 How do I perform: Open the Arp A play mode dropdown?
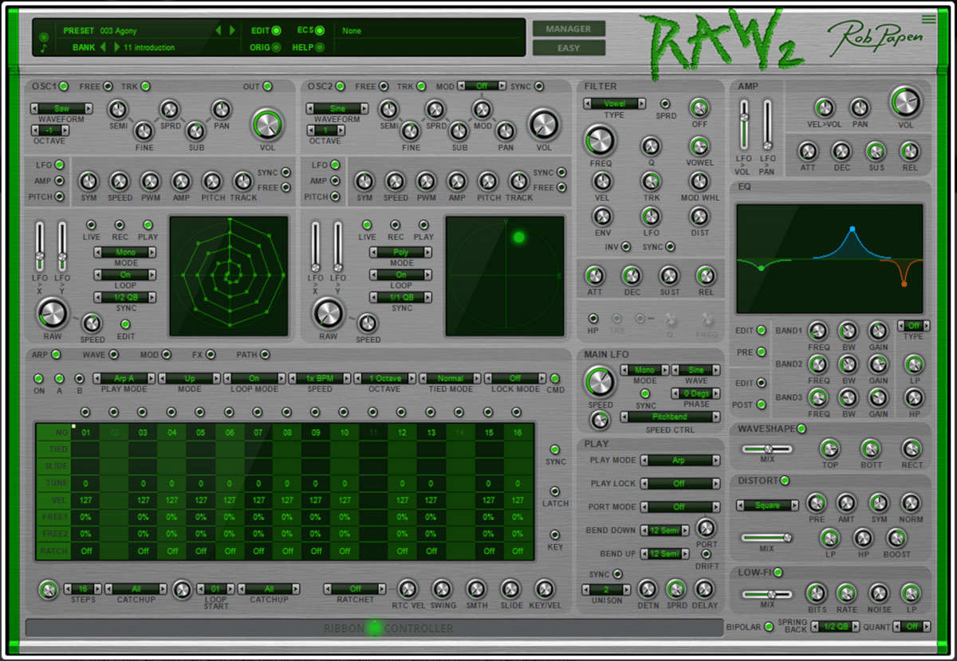pyautogui.click(x=124, y=378)
